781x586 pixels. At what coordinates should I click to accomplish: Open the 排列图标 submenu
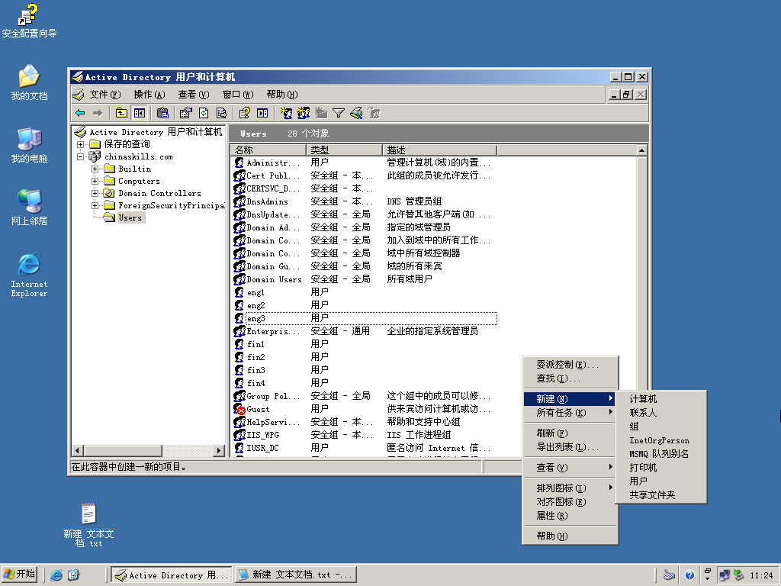point(570,488)
